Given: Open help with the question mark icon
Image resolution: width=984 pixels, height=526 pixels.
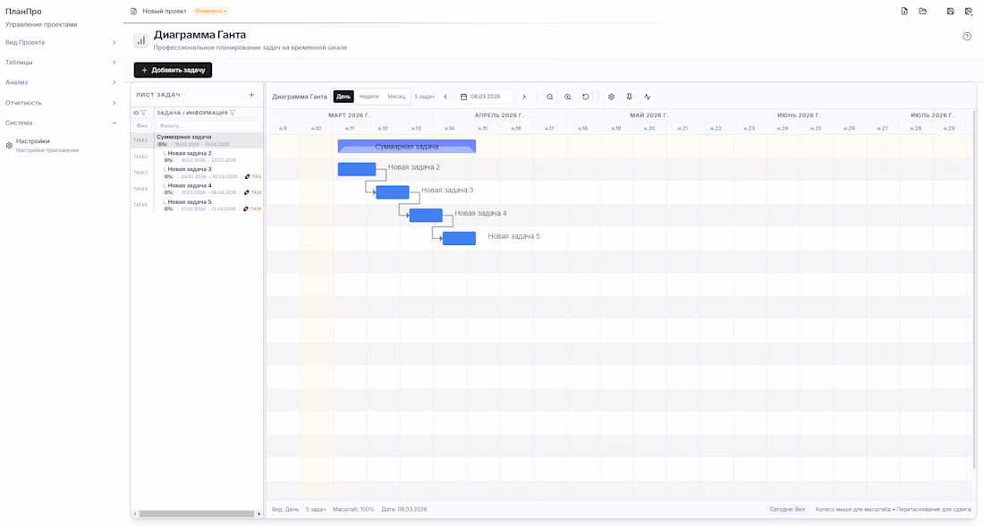Looking at the screenshot, I should (966, 37).
